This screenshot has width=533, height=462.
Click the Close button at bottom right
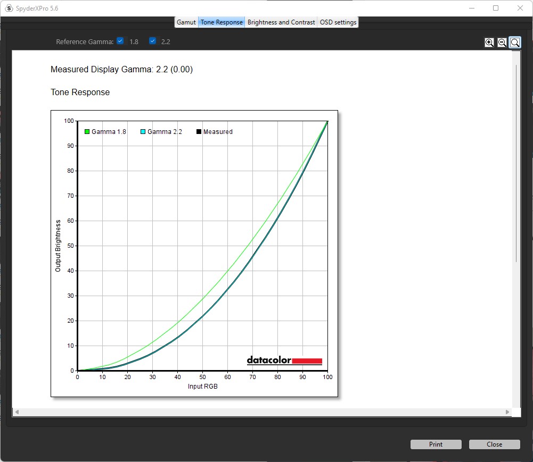pyautogui.click(x=494, y=444)
